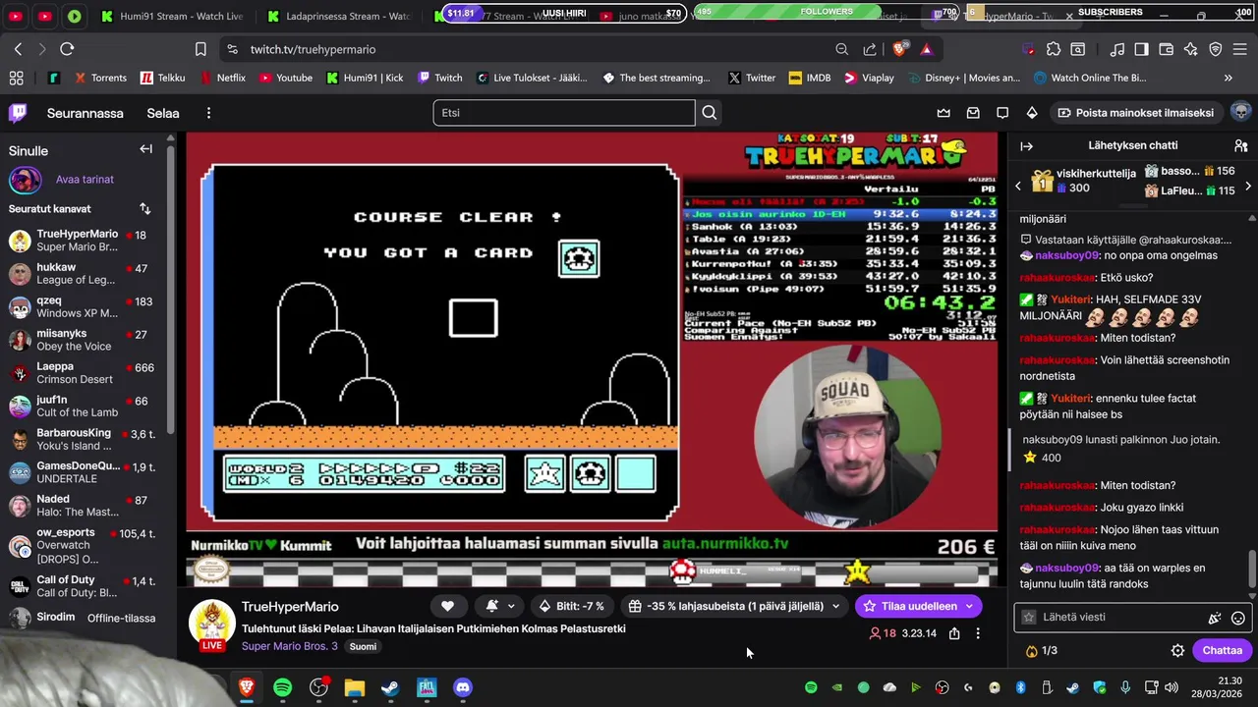1258x707 pixels.
Task: Click Tilaa uudelleen resubscribe button
Action: [918, 606]
